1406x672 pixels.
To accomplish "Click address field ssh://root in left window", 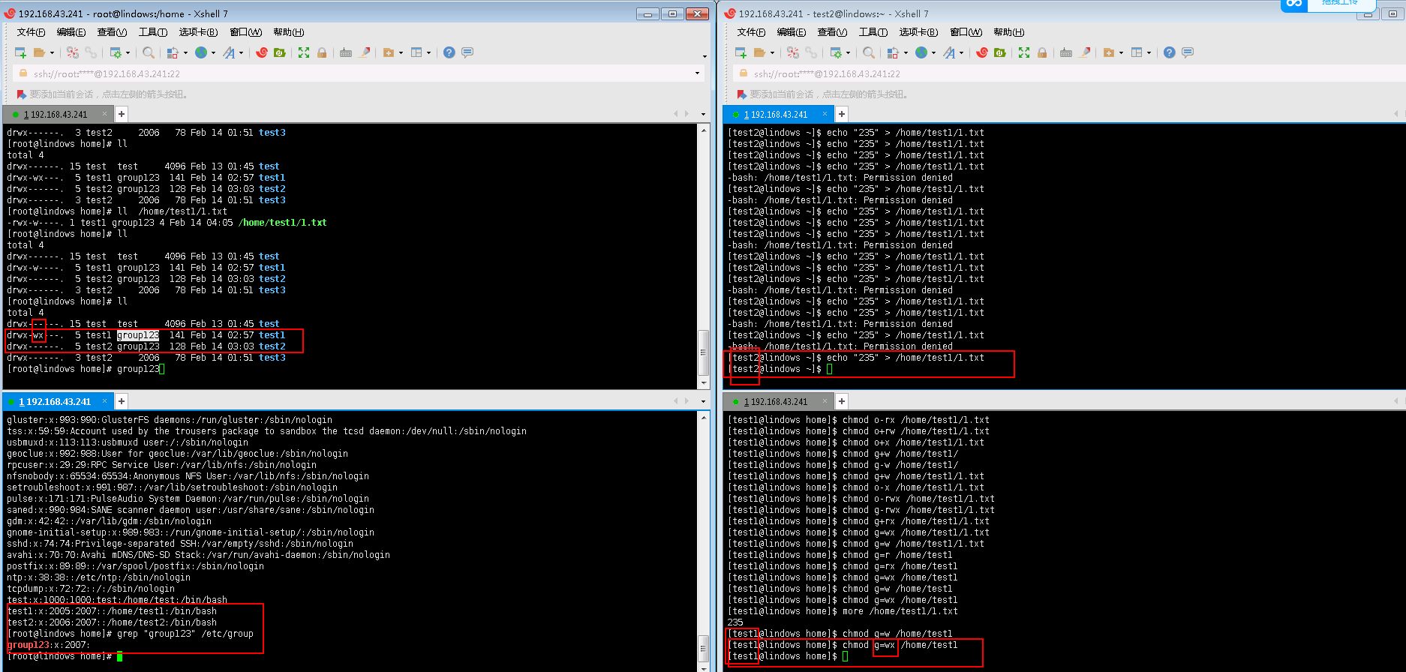I will pos(358,73).
